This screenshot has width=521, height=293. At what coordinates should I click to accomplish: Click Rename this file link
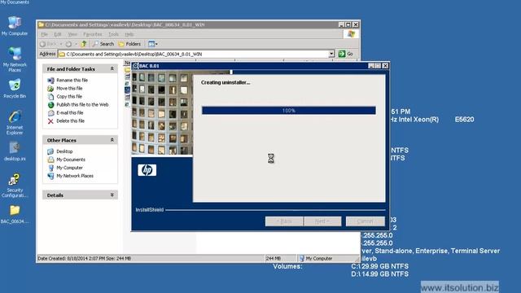pos(72,80)
